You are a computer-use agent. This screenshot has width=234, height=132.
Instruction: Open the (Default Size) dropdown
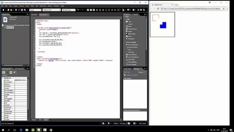tap(68, 10)
